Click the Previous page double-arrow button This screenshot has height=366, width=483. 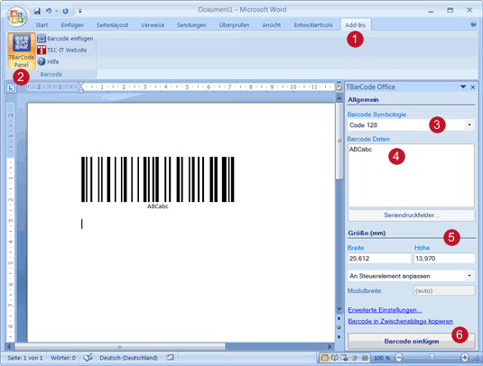339,318
